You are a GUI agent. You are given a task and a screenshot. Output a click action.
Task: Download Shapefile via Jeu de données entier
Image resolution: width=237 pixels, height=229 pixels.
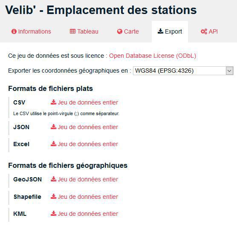pos(84,197)
